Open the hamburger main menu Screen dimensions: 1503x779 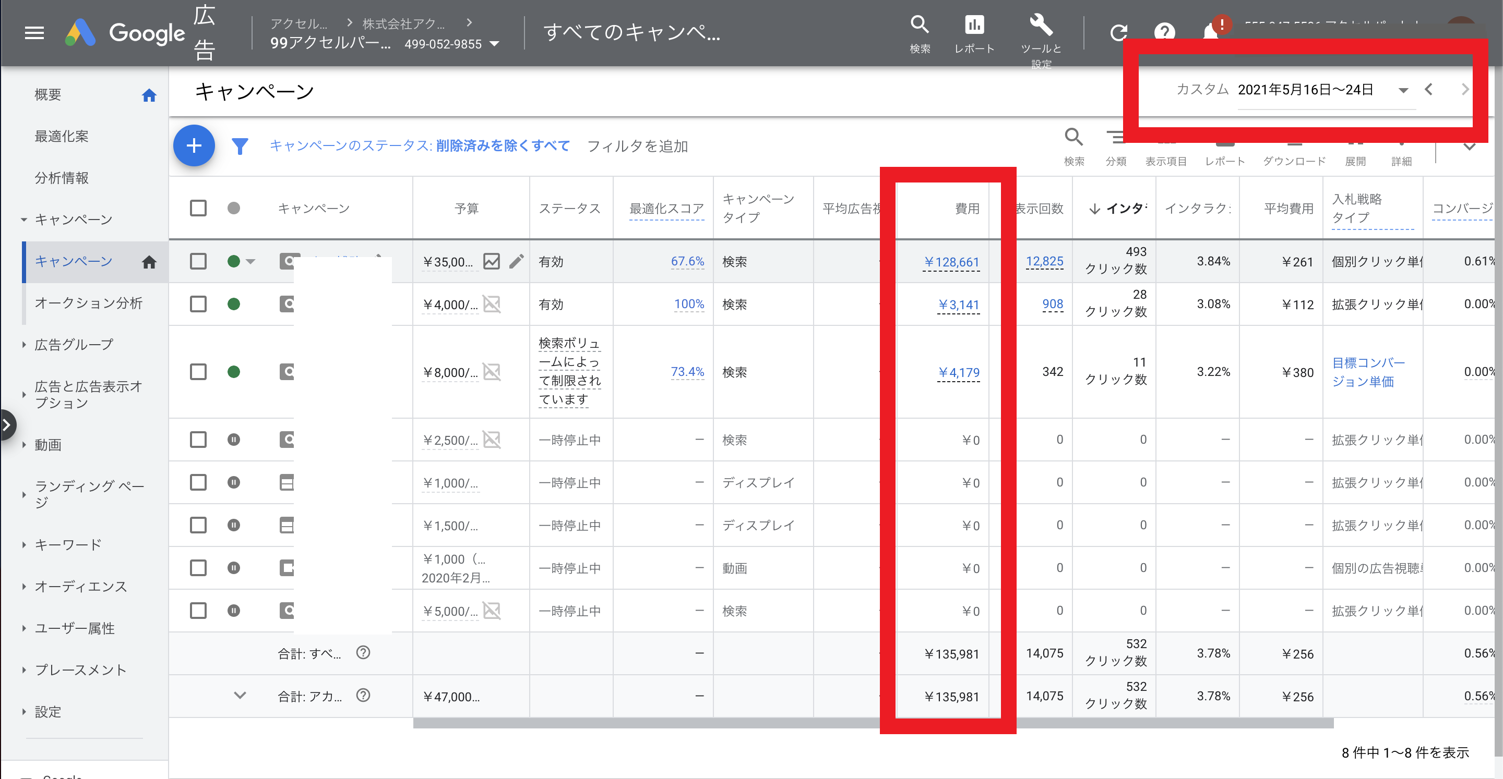tap(34, 33)
